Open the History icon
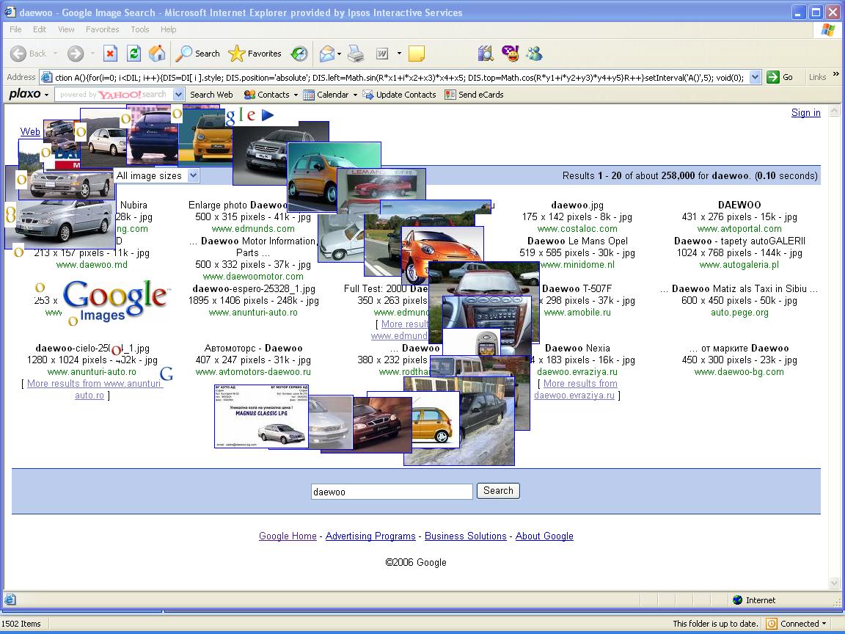The width and height of the screenshot is (845, 634). pyautogui.click(x=299, y=54)
